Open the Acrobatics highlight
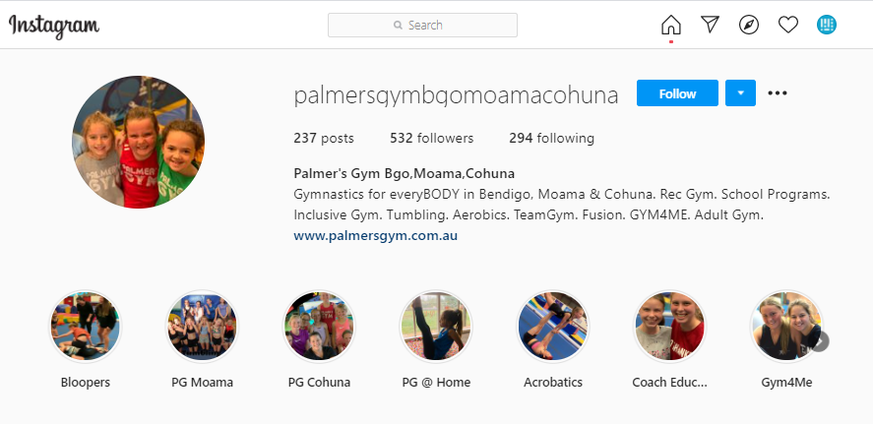The height and width of the screenshot is (424, 873). pos(553,326)
